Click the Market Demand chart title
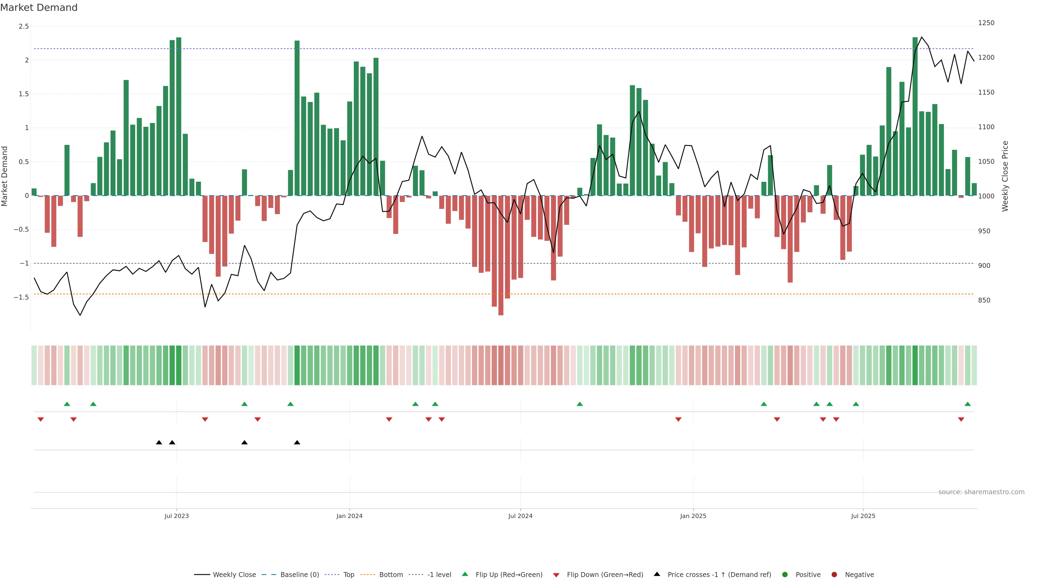The height and width of the screenshot is (584, 1038). click(39, 8)
